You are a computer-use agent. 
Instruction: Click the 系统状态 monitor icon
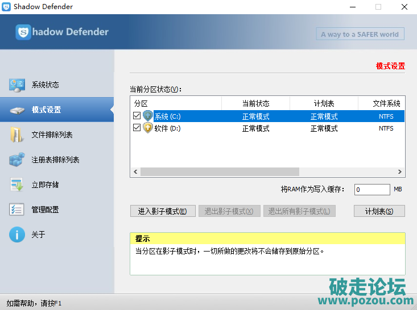pyautogui.click(x=17, y=85)
